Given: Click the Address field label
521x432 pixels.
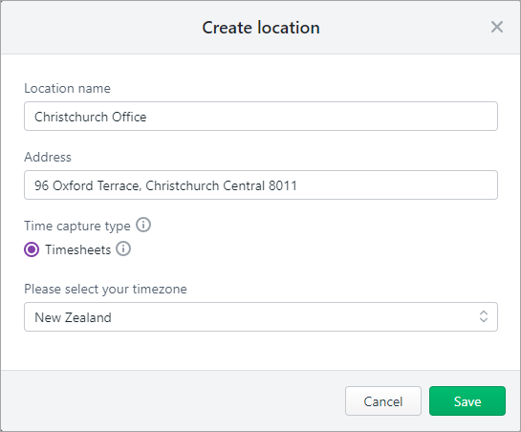Looking at the screenshot, I should tap(48, 157).
